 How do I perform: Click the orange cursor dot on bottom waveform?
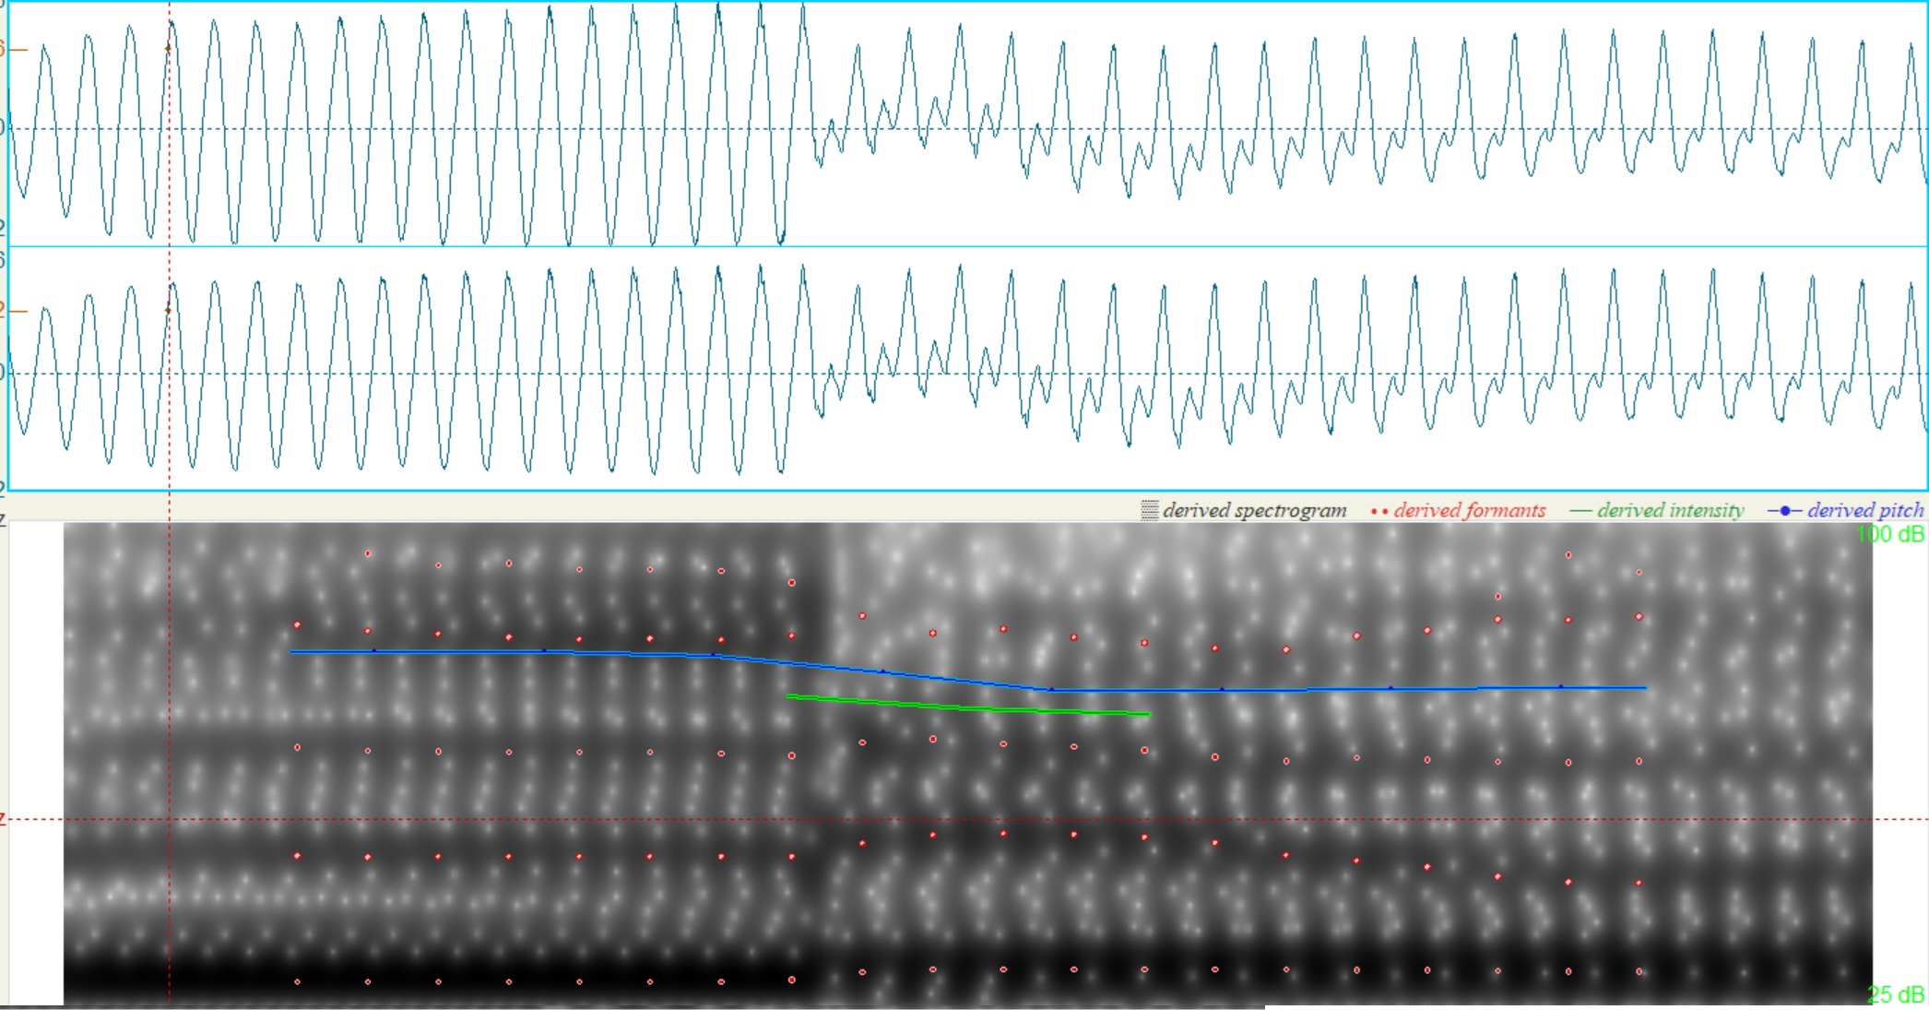(x=169, y=310)
